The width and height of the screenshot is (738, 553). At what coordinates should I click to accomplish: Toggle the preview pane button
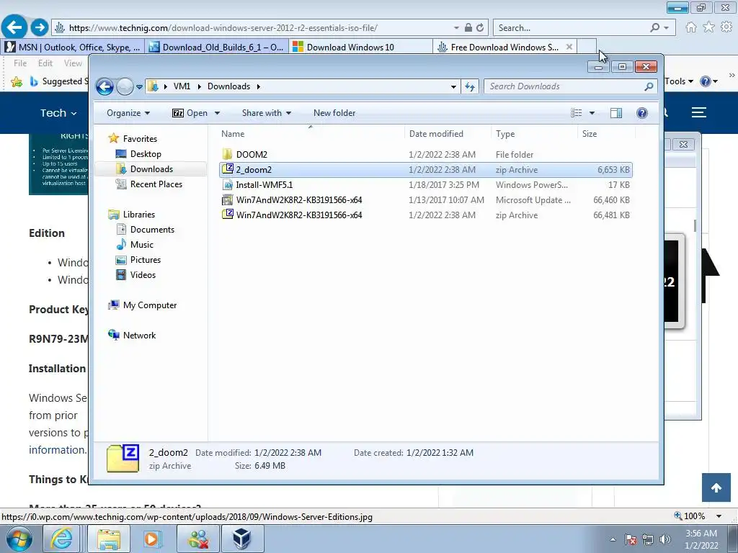point(616,113)
